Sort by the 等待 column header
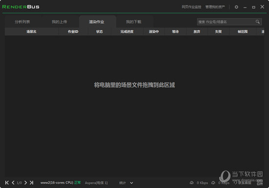The width and height of the screenshot is (269, 188). (x=175, y=32)
